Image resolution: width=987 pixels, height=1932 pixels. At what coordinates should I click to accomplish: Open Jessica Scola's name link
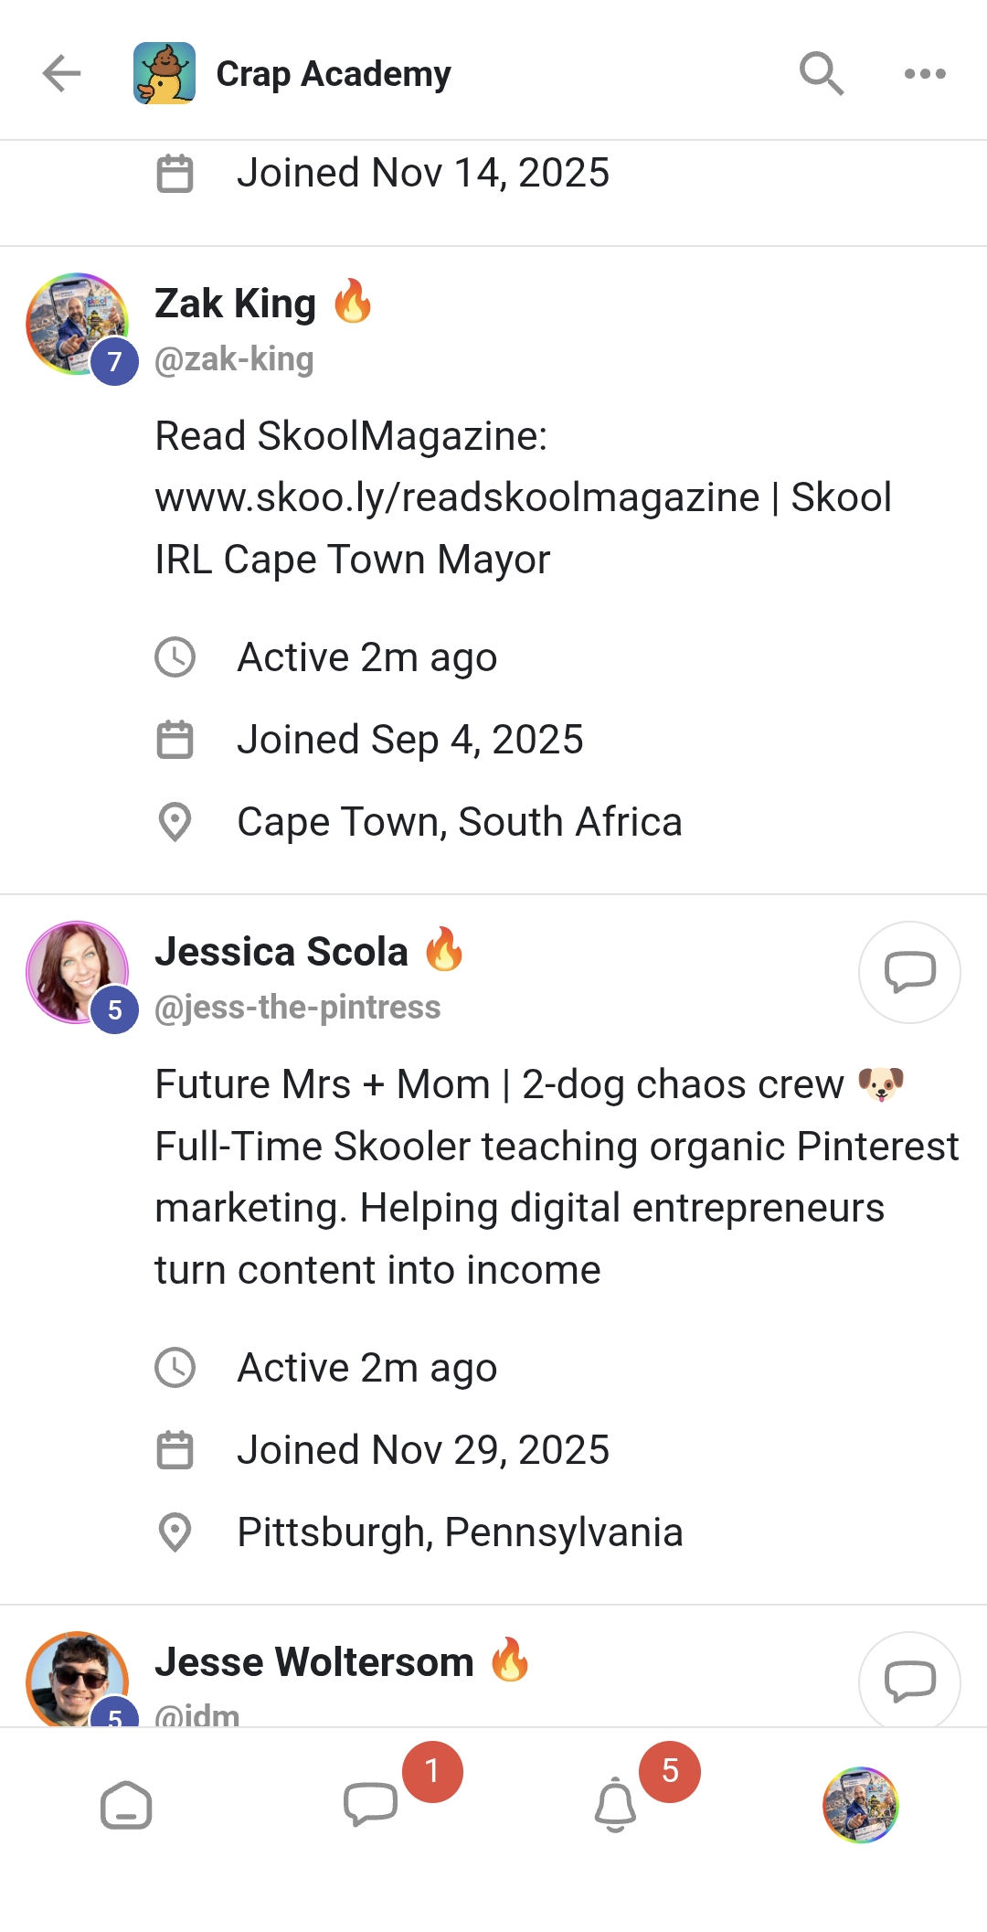point(281,952)
